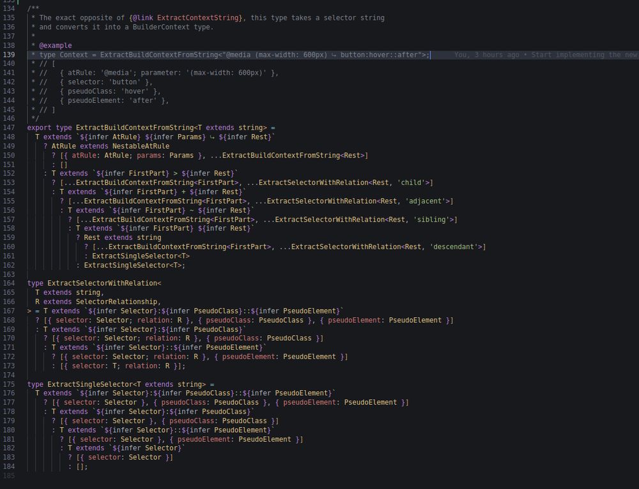
Task: Click the empty array '[]' on line 151
Action: pos(63,165)
